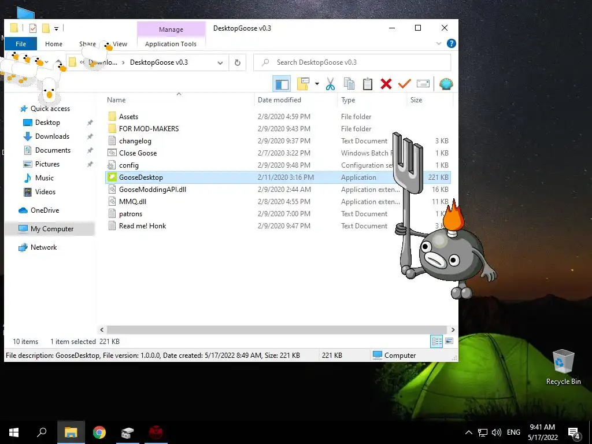Open Google Chrome from the taskbar
This screenshot has width=592, height=444.
[99, 432]
